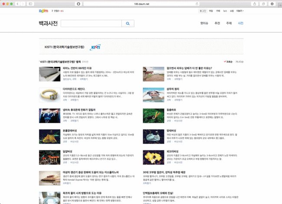Go back with Safari's back arrow
This screenshot has width=282, height=204.
click(x=17, y=3)
